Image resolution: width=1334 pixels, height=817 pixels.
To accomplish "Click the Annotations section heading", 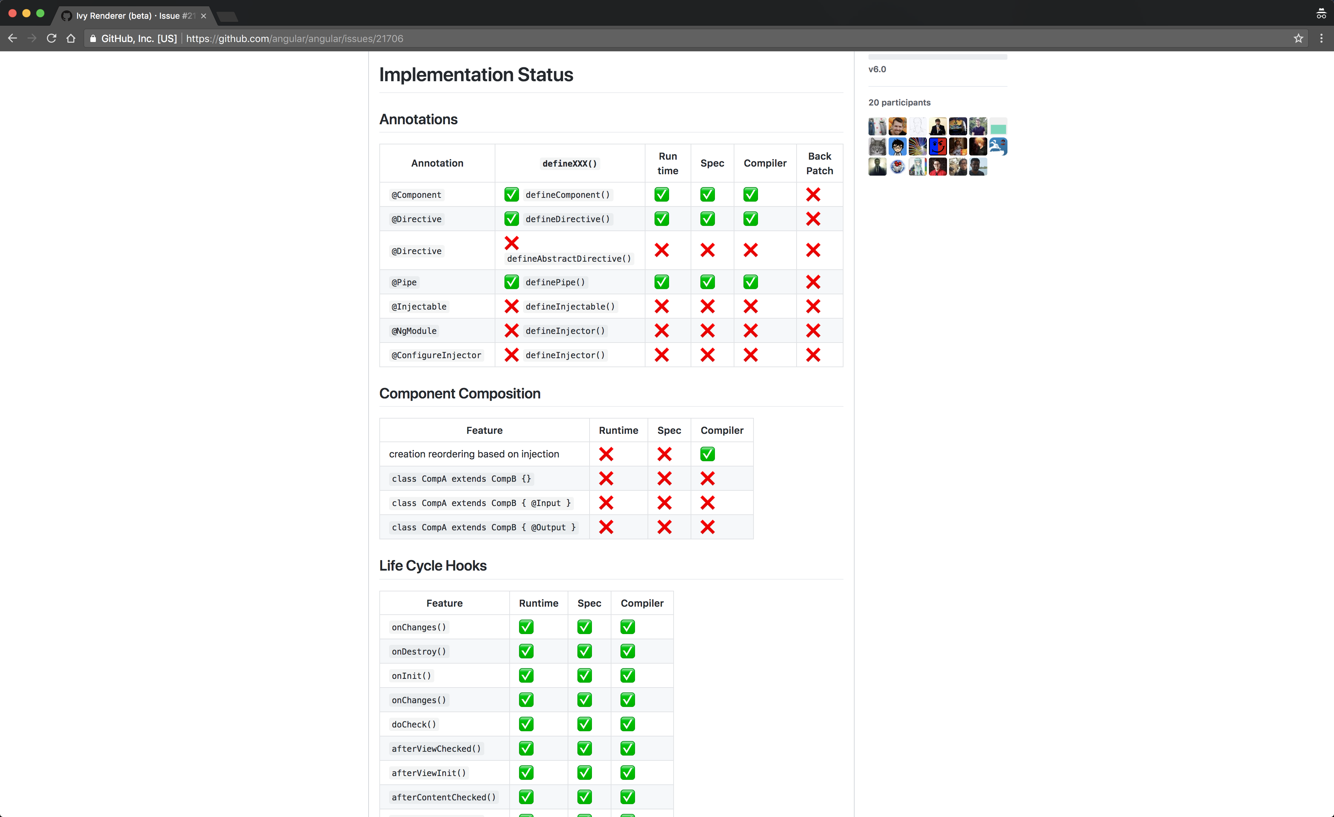I will click(x=419, y=120).
